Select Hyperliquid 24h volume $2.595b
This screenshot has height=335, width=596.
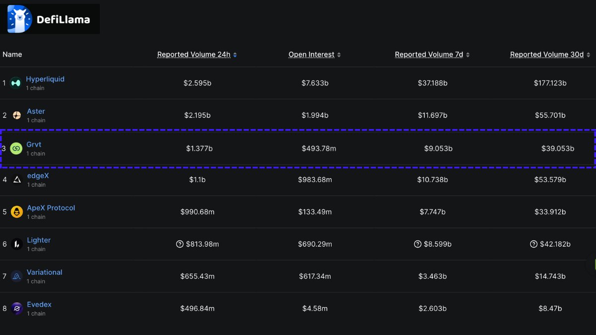tap(197, 83)
